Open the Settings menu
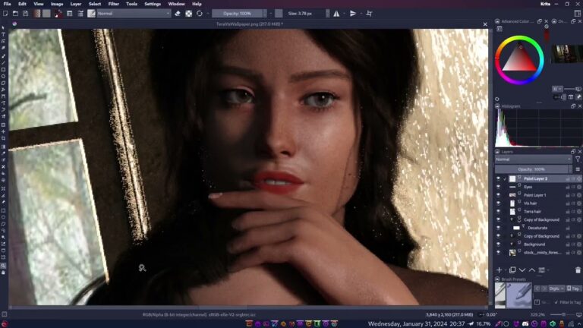 pos(153,4)
